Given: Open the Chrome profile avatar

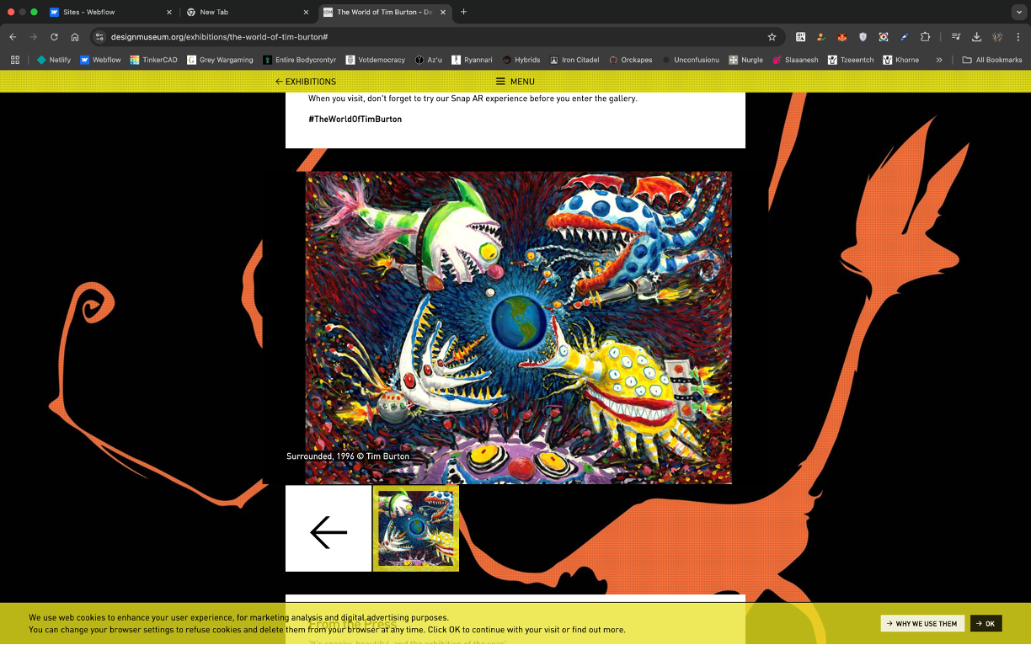Looking at the screenshot, I should tap(997, 37).
